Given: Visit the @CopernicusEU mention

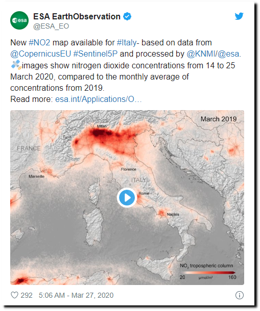Looking at the screenshot, I should (x=41, y=54).
